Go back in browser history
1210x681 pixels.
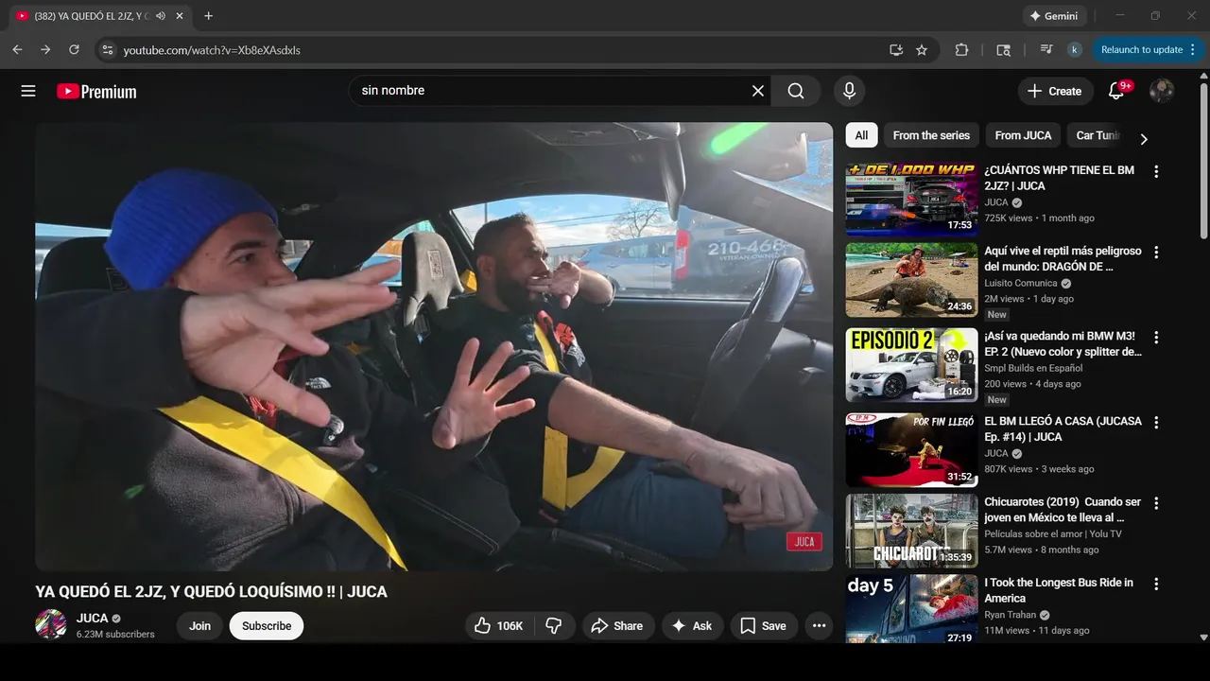(x=17, y=49)
